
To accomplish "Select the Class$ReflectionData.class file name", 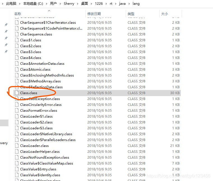I will point(41,87).
